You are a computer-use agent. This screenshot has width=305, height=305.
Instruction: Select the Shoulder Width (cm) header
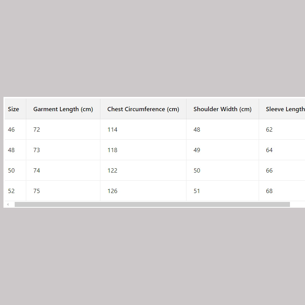(x=222, y=109)
